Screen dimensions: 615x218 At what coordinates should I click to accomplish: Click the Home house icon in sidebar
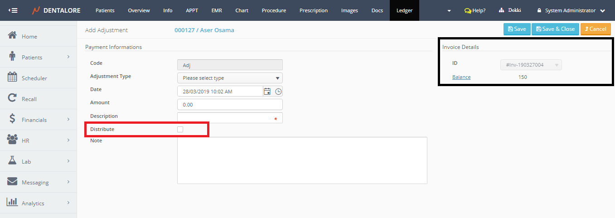[13, 36]
